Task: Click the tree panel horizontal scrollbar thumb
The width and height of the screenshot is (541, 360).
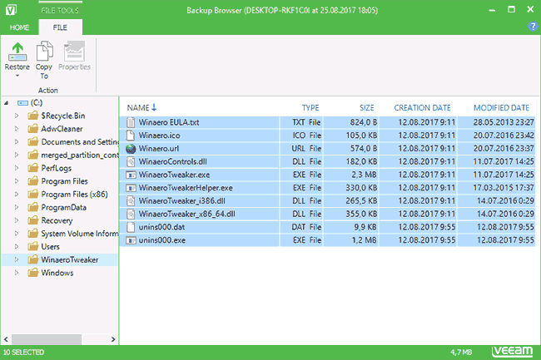Action: [47, 339]
